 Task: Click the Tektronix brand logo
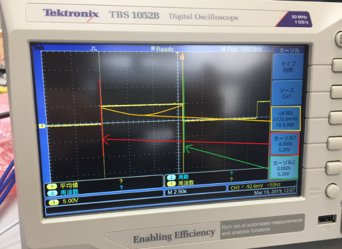tap(71, 13)
